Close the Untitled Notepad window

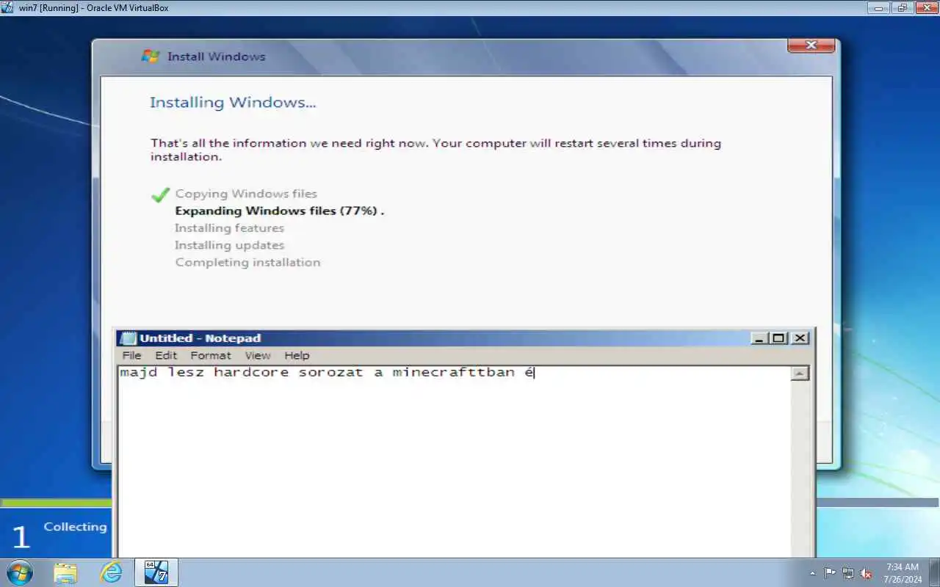800,338
